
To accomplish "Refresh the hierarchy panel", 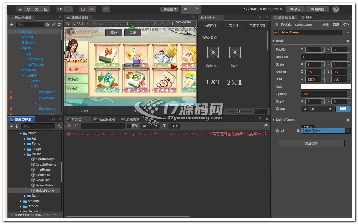I will (x=59, y=25).
